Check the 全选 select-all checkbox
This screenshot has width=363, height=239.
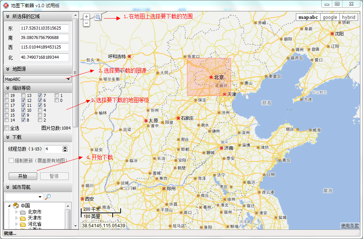7,128
